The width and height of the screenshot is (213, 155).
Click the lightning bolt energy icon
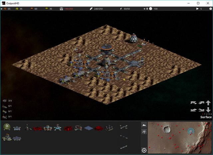(121, 9)
